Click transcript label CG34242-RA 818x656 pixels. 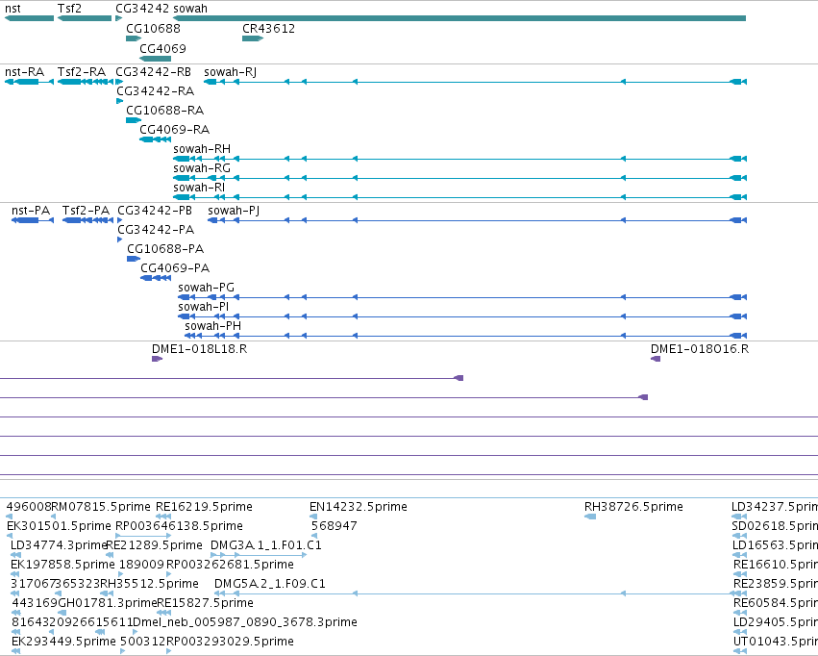pyautogui.click(x=156, y=90)
